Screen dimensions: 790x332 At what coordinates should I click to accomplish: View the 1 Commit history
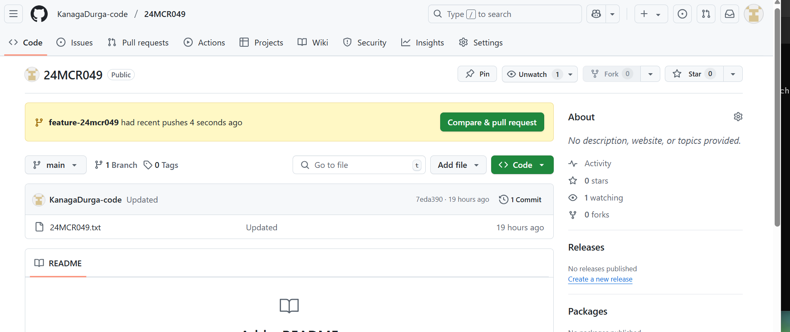pos(520,200)
